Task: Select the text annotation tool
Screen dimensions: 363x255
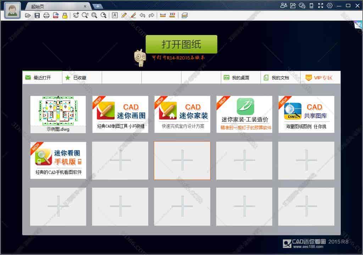Action: click(x=115, y=15)
